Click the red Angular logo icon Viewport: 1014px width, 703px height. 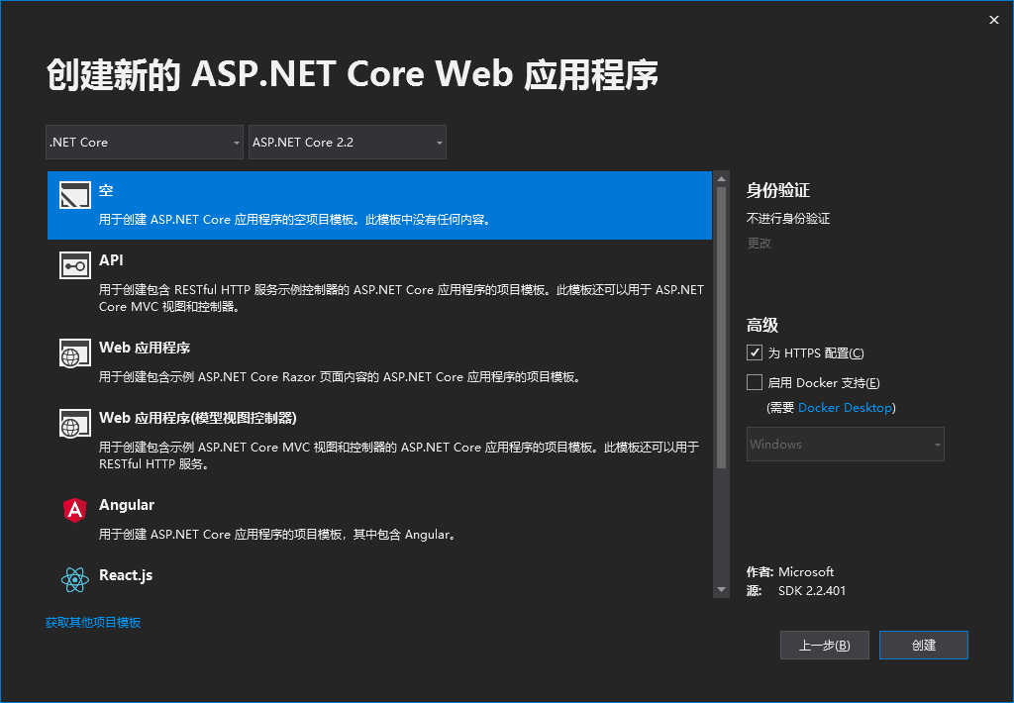coord(75,510)
